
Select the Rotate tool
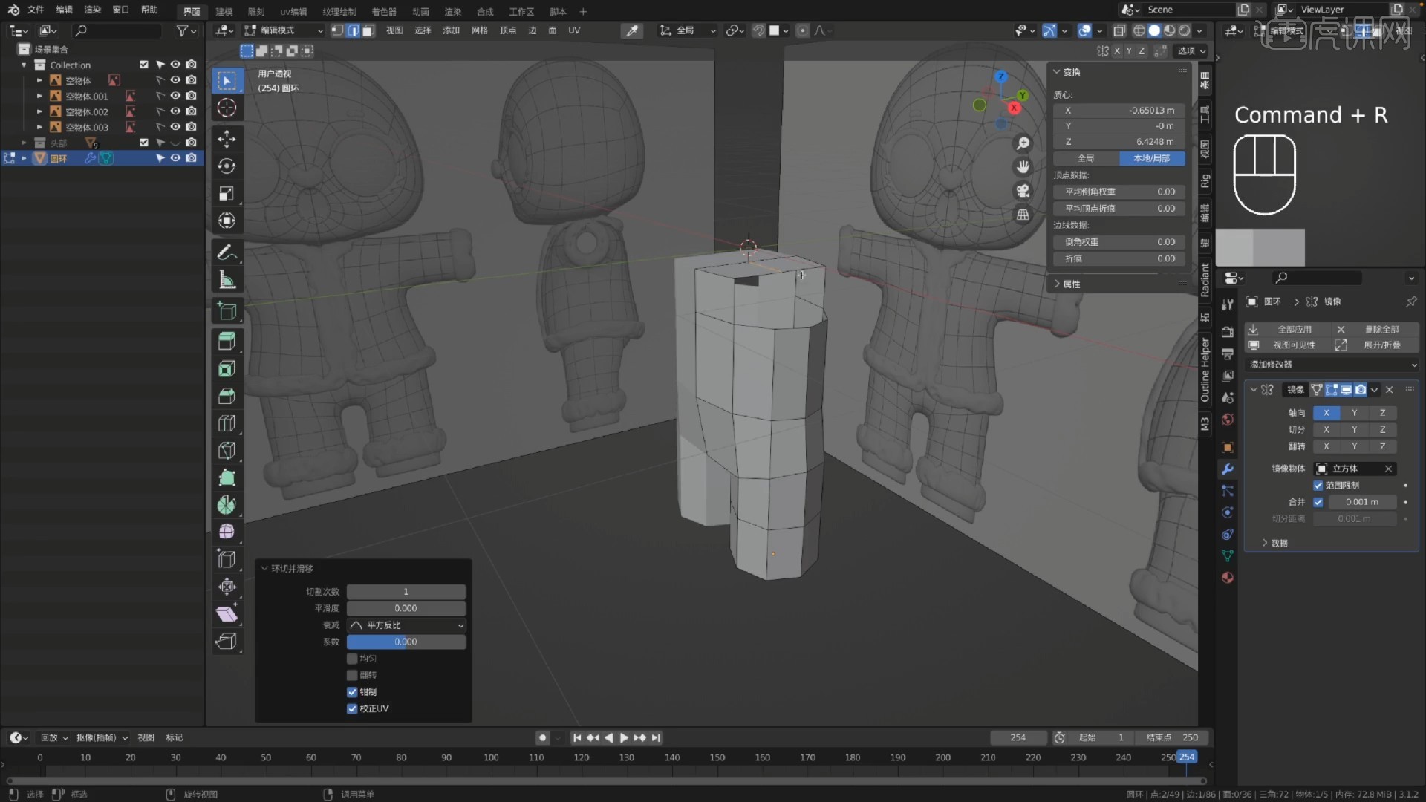pyautogui.click(x=227, y=166)
